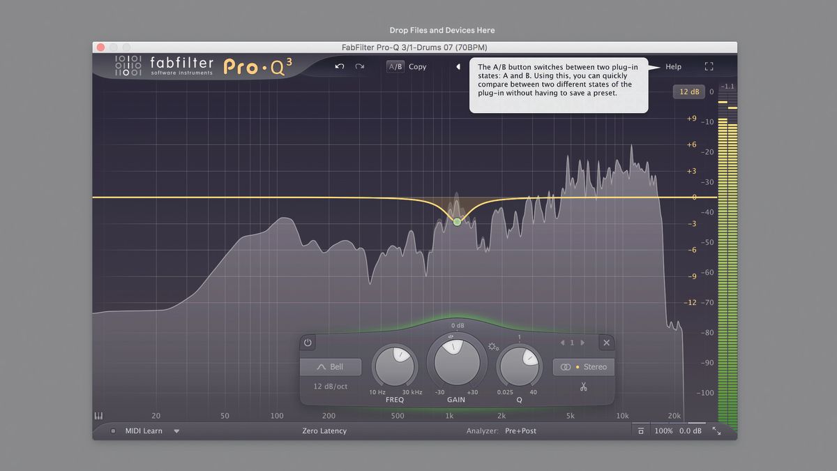Switch Analyzer to Pre+Post setting
This screenshot has height=471, width=837.
click(520, 431)
